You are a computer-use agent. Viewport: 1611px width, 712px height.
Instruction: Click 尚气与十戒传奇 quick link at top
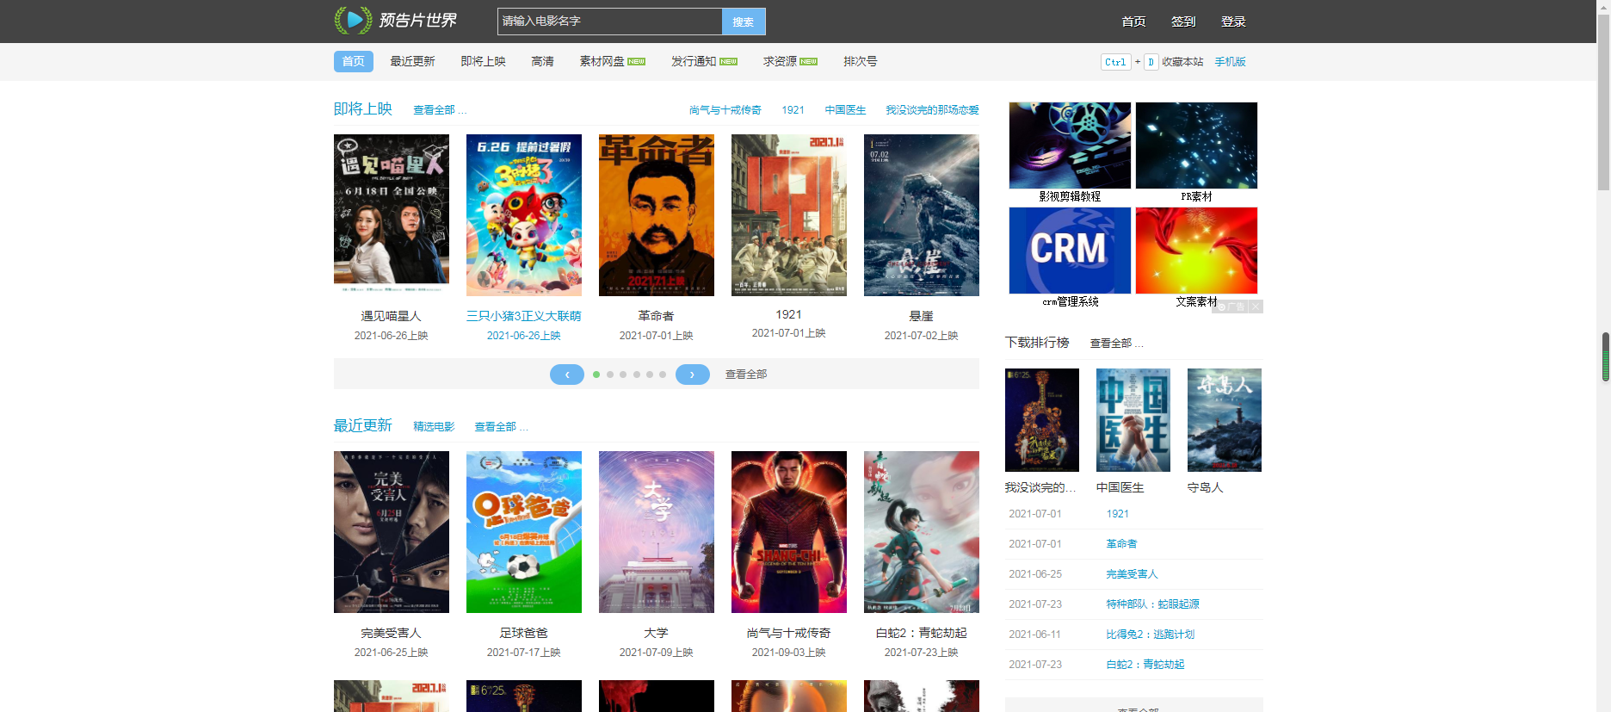pyautogui.click(x=725, y=110)
